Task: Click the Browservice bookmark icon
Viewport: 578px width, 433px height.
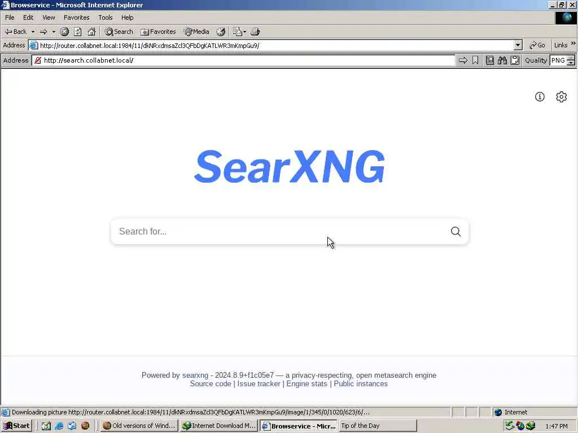Action: click(x=475, y=60)
